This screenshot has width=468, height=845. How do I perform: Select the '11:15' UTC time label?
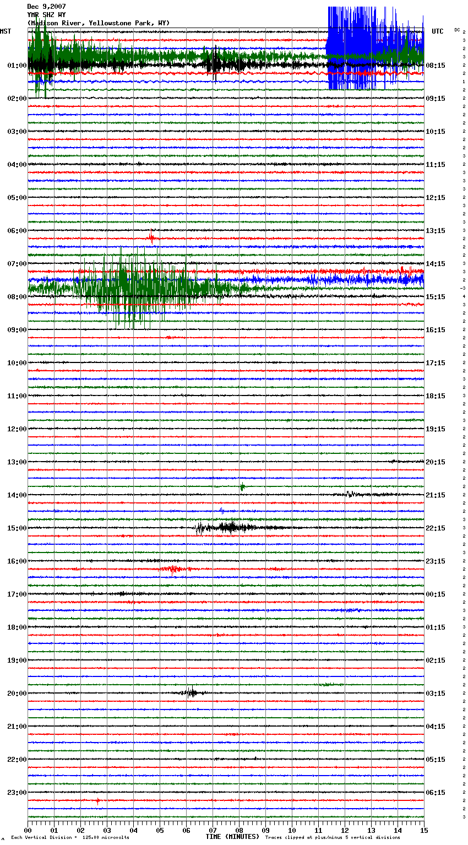(x=436, y=165)
